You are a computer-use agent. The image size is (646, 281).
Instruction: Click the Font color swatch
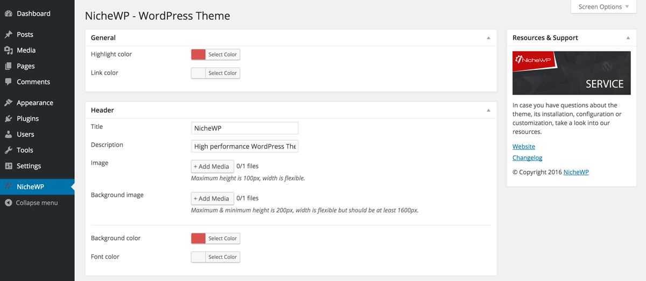[199, 257]
